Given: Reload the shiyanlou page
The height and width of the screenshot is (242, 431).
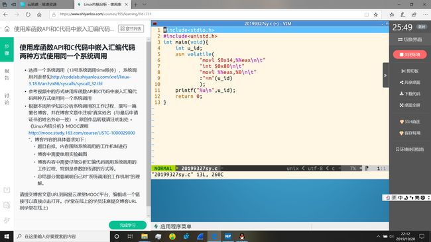Looking at the screenshot, I should pyautogui.click(x=28, y=15).
